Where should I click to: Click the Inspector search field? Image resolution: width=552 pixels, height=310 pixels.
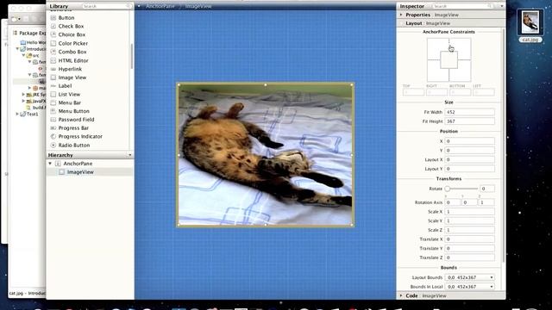462,6
